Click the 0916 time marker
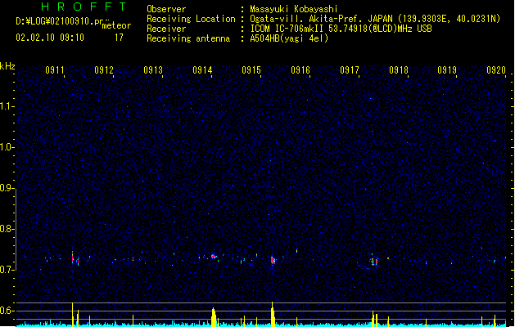515x327 pixels. pos(300,70)
